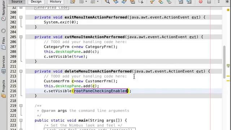
Task: Click exitMenuItemActionPerformed method name
Action: click(96, 17)
